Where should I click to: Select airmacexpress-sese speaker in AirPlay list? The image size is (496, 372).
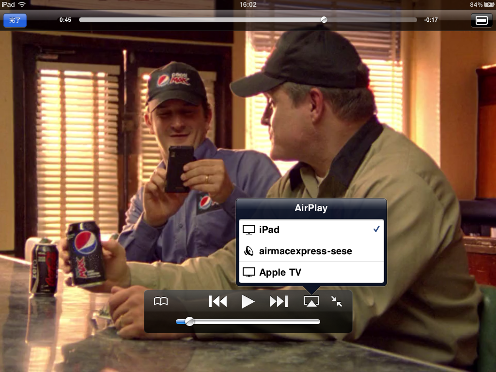pos(311,251)
